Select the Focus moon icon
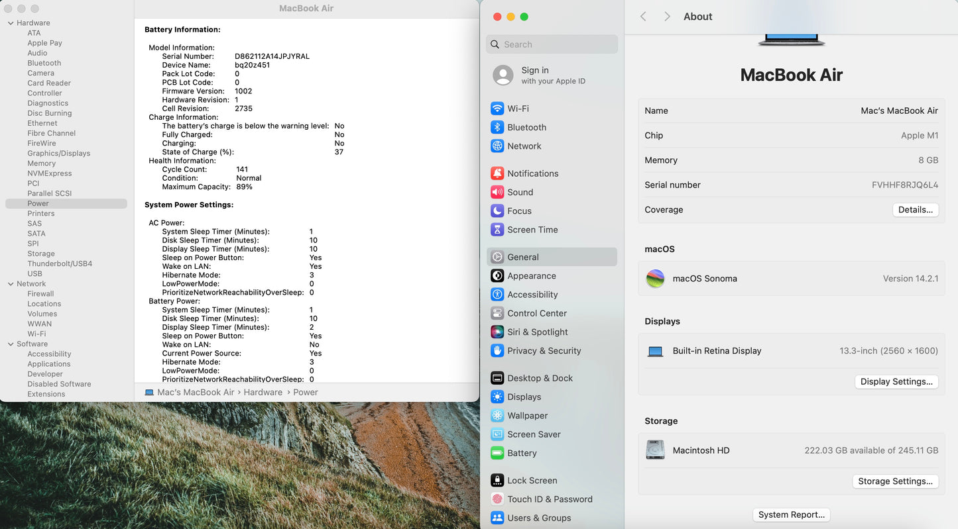 pyautogui.click(x=497, y=211)
